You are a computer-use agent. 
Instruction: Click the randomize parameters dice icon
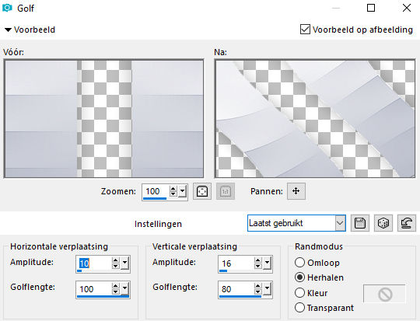tap(383, 223)
